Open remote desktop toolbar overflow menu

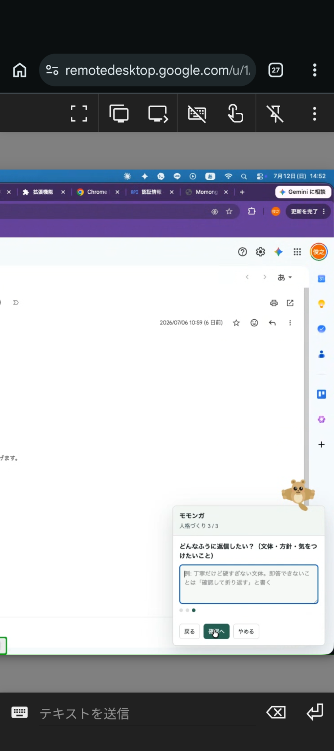(x=314, y=113)
